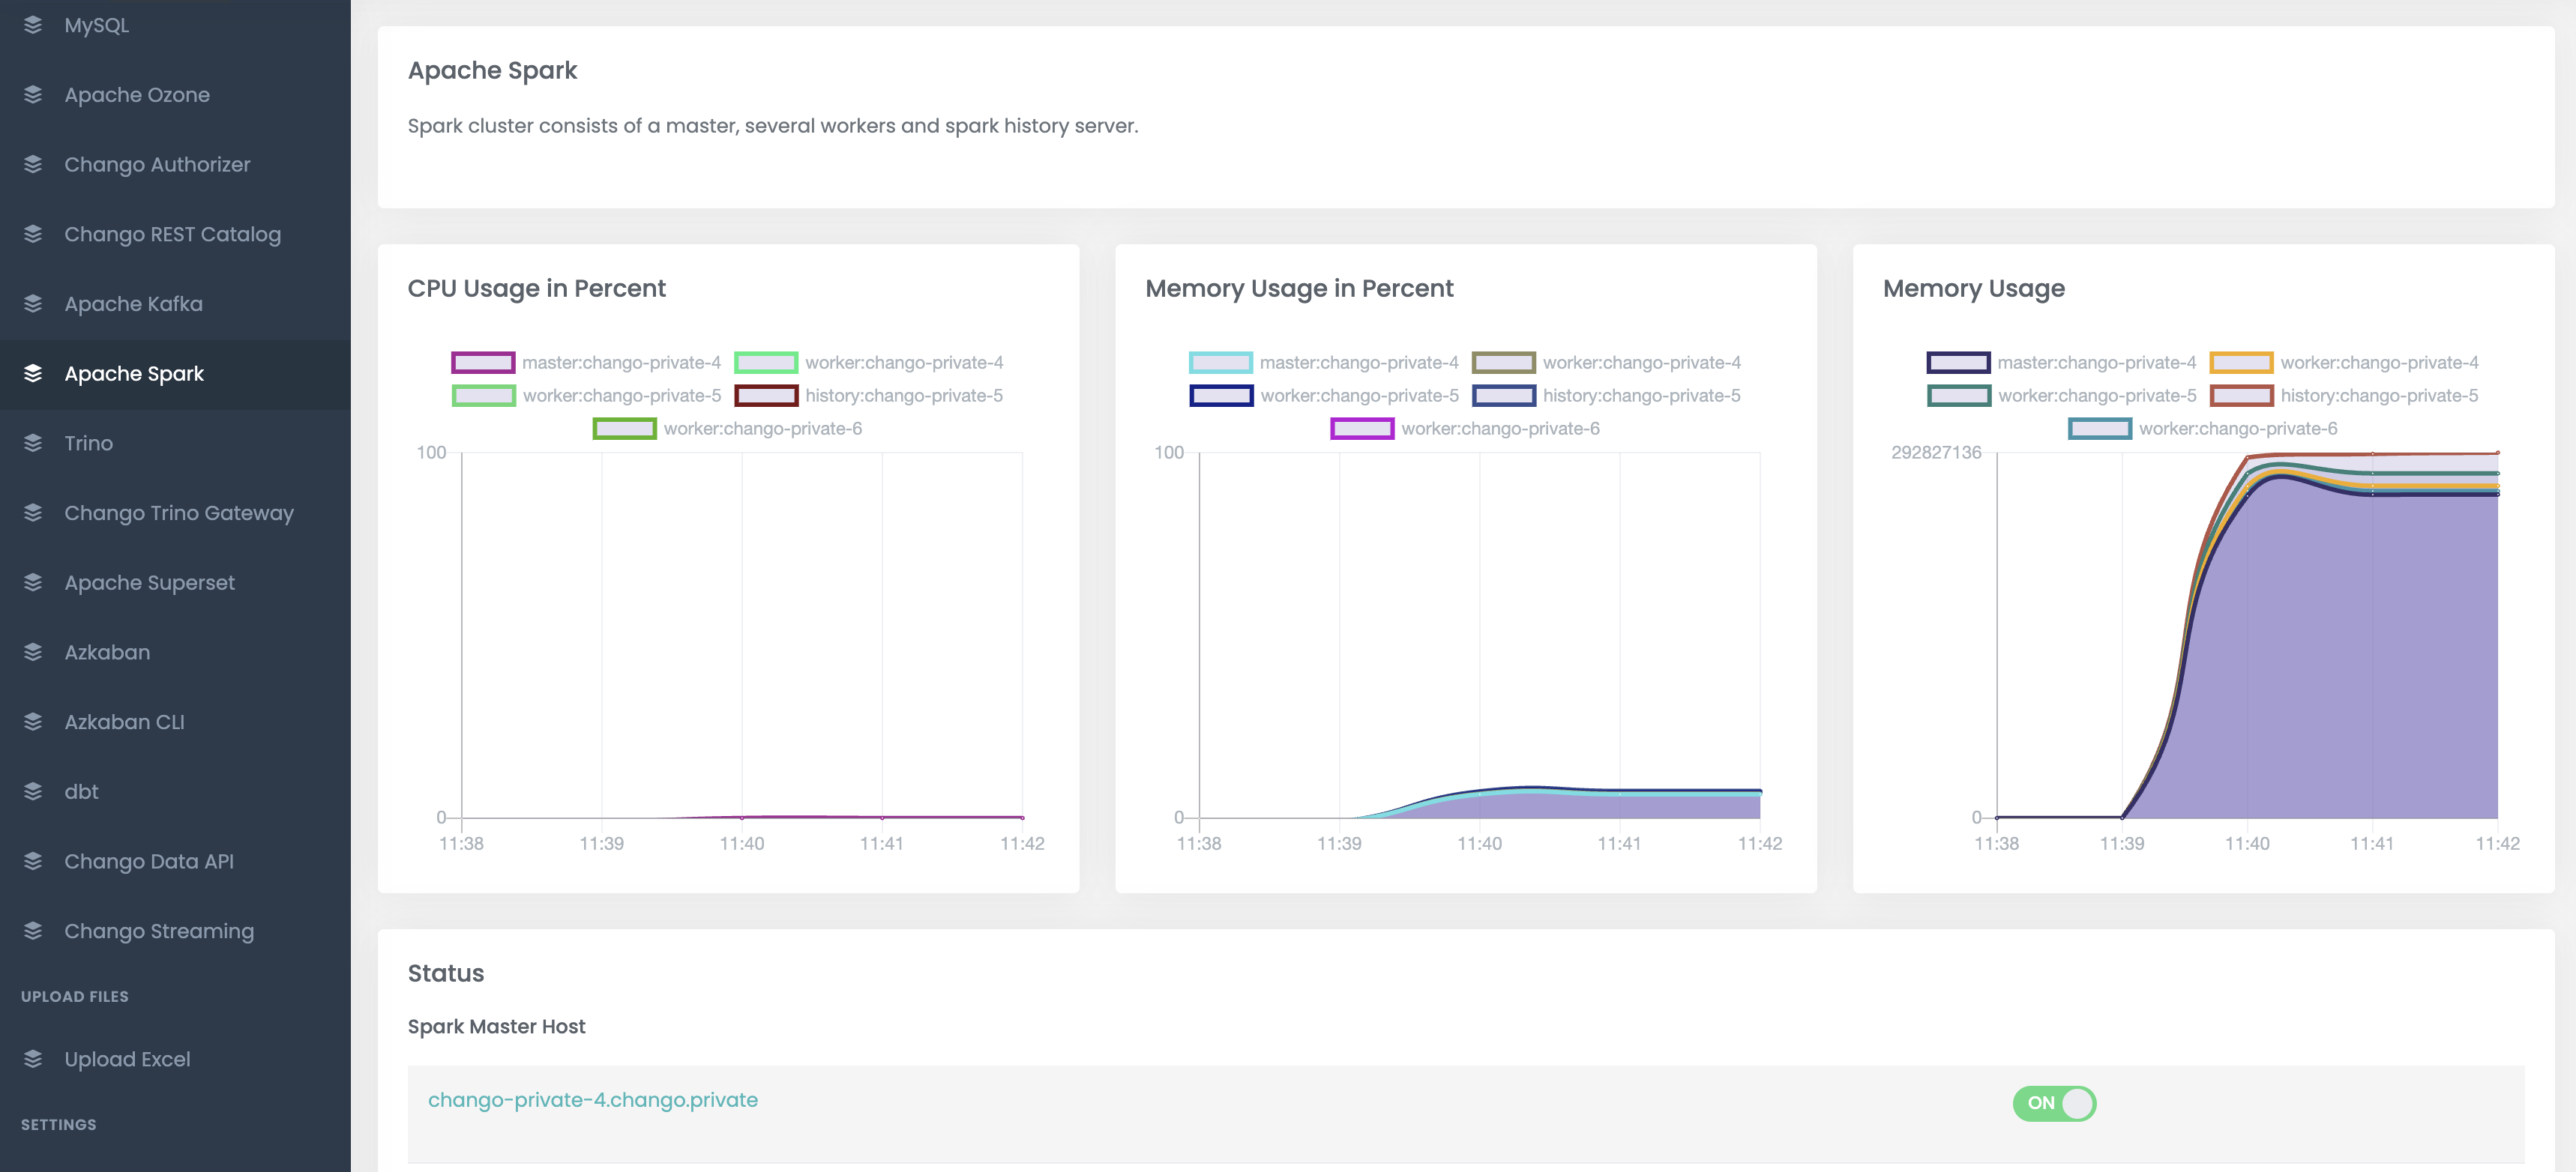Open the Trino page

tap(175, 443)
